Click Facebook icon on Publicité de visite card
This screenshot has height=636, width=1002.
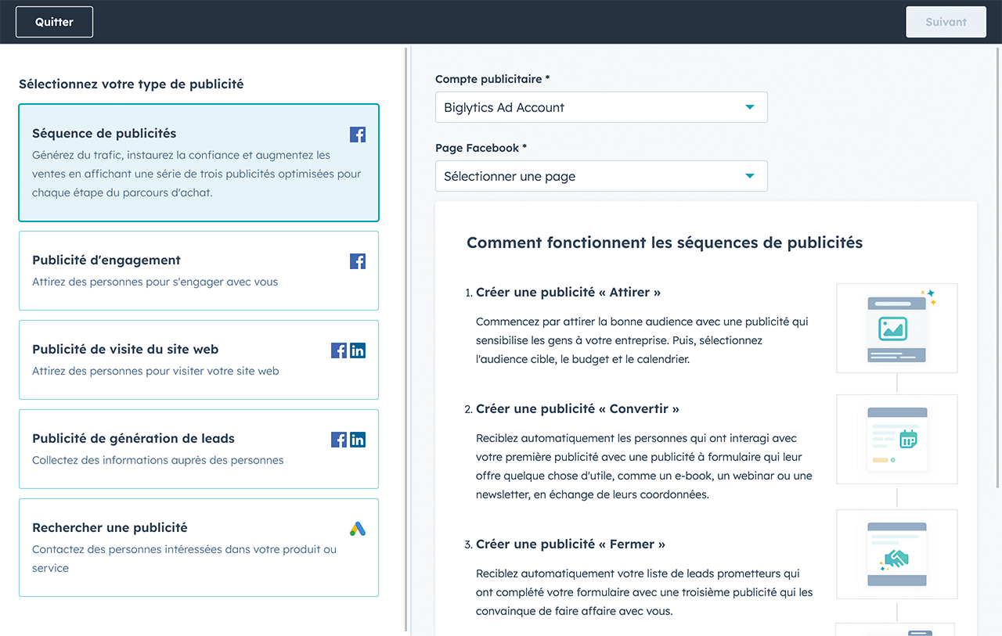[339, 350]
